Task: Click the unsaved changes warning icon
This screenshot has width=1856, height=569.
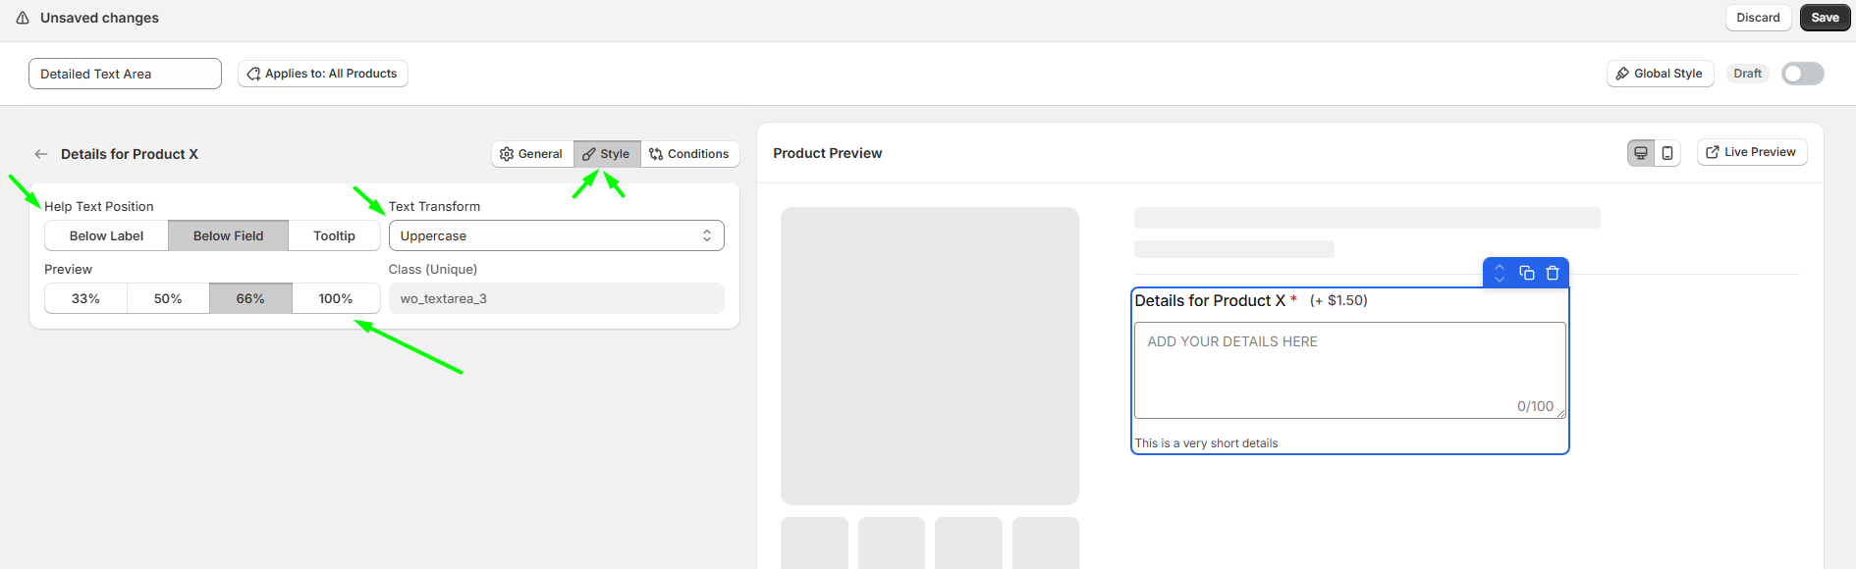Action: click(x=23, y=18)
